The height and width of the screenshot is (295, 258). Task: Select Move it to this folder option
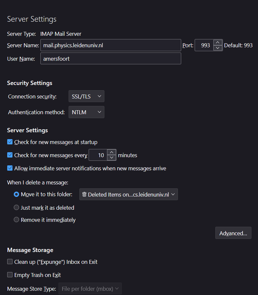click(16, 194)
